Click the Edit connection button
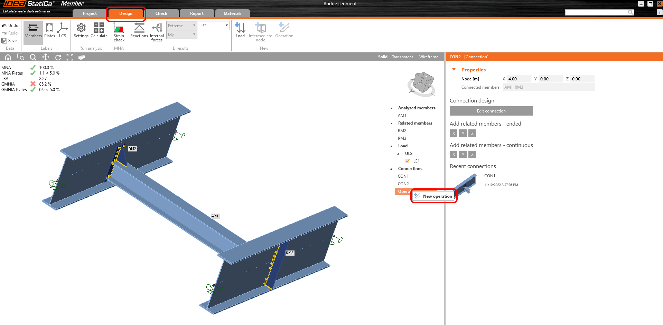This screenshot has height=325, width=663. click(x=491, y=111)
